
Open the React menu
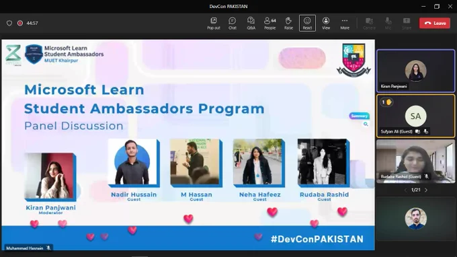click(x=307, y=24)
